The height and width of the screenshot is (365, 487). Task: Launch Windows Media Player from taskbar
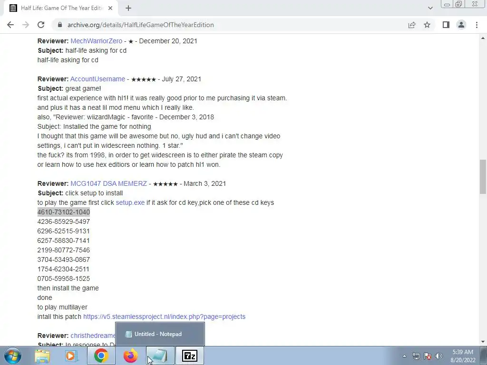(x=71, y=355)
